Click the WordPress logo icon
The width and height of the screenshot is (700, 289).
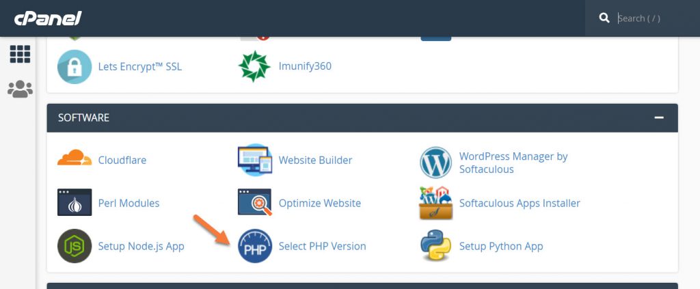[x=435, y=163]
